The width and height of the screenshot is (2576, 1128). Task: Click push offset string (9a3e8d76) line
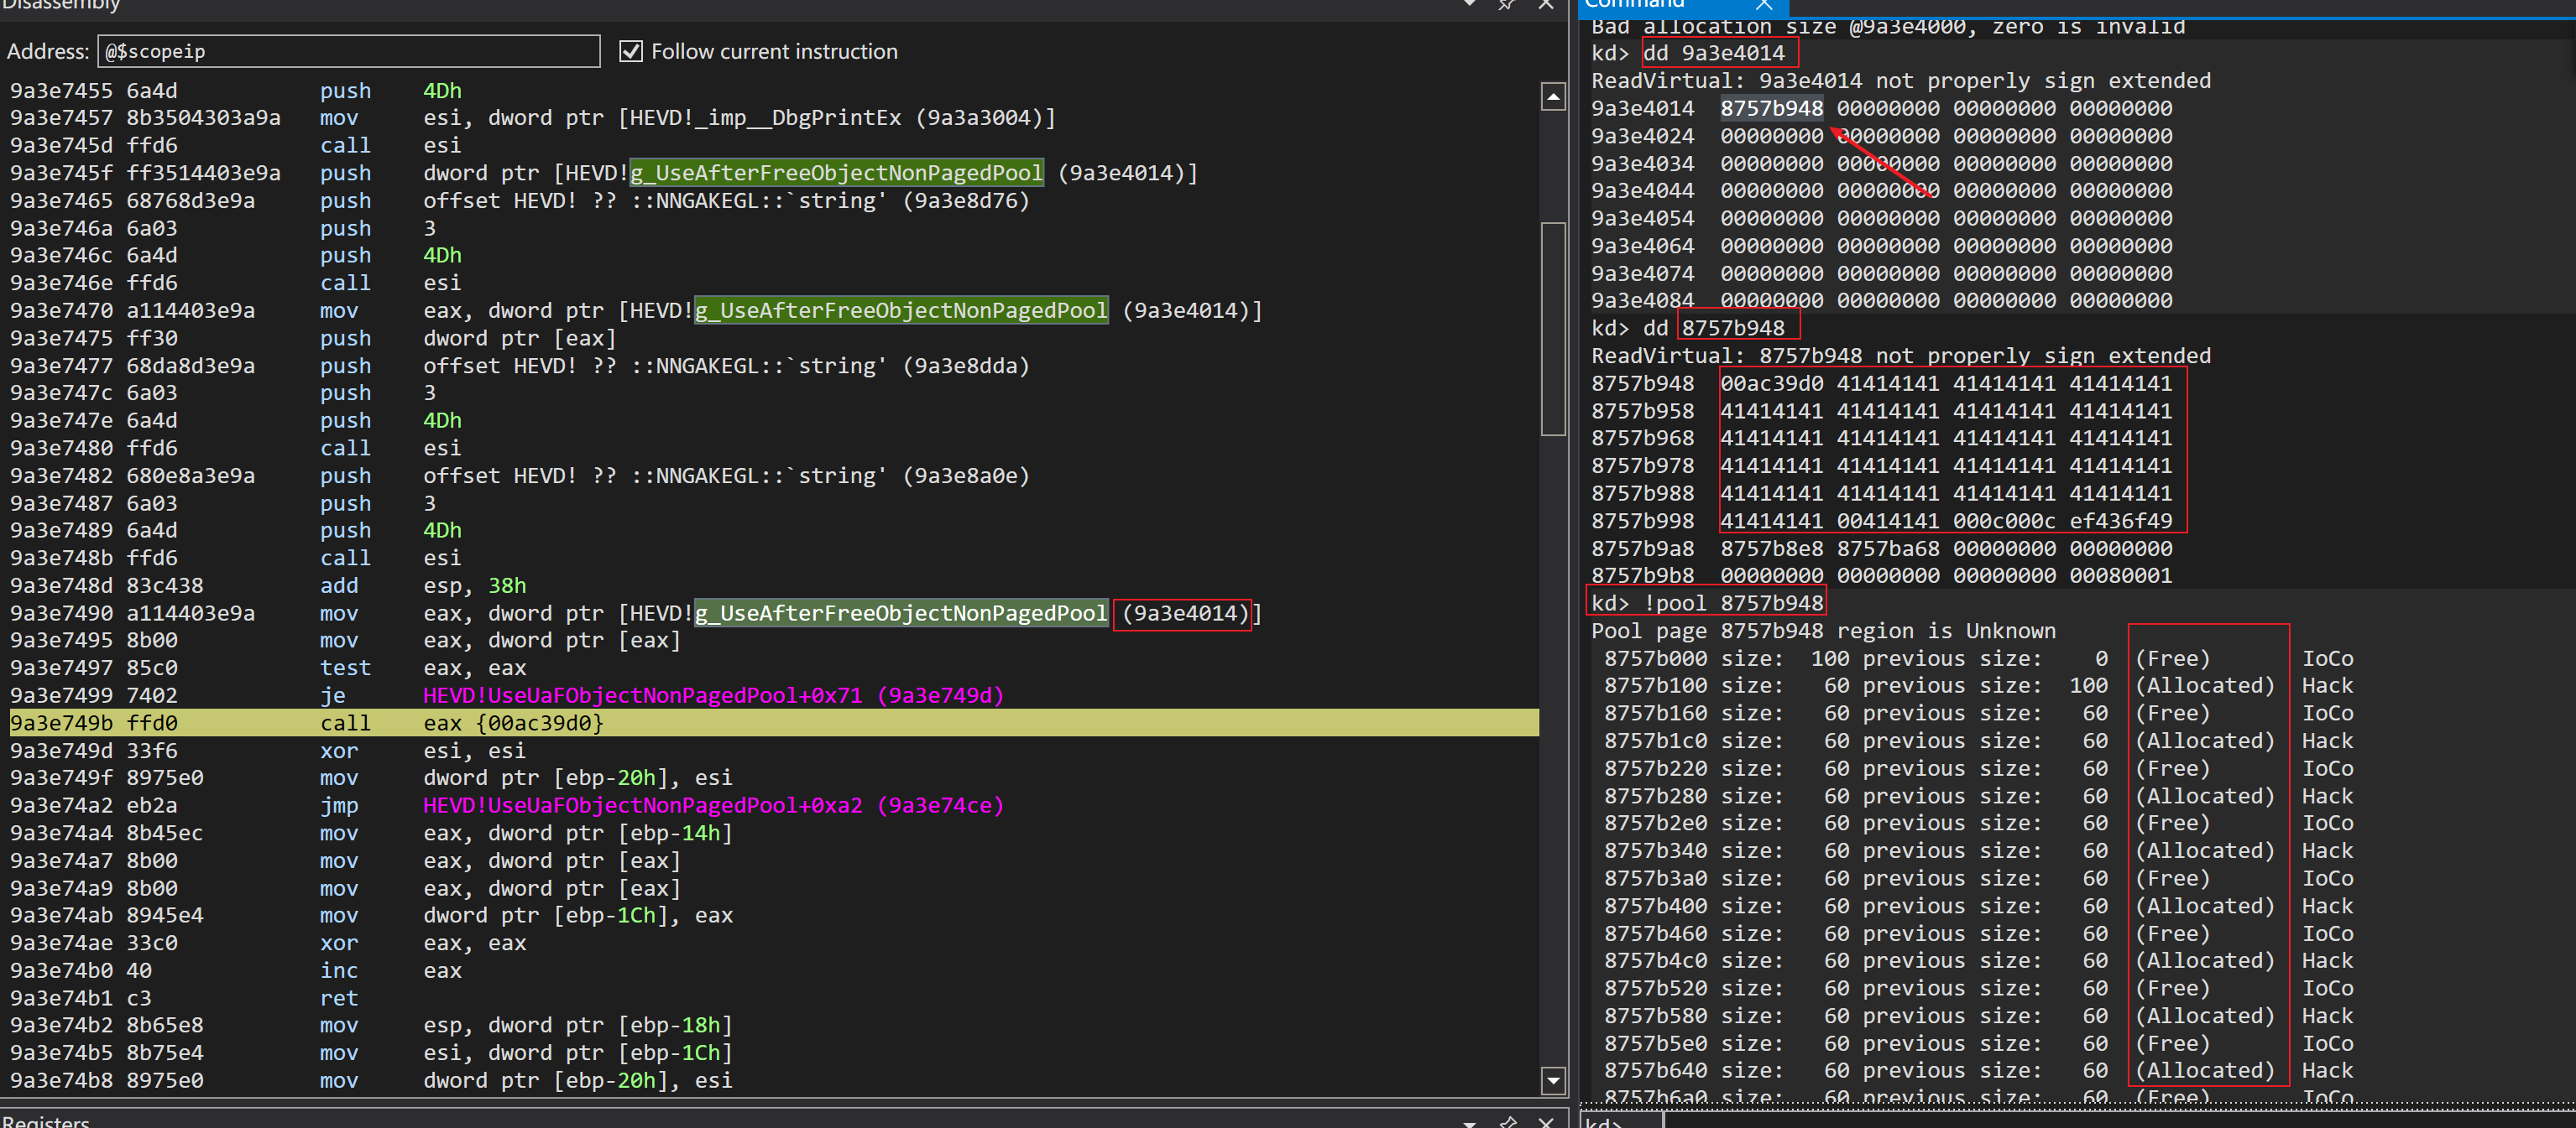[x=520, y=200]
